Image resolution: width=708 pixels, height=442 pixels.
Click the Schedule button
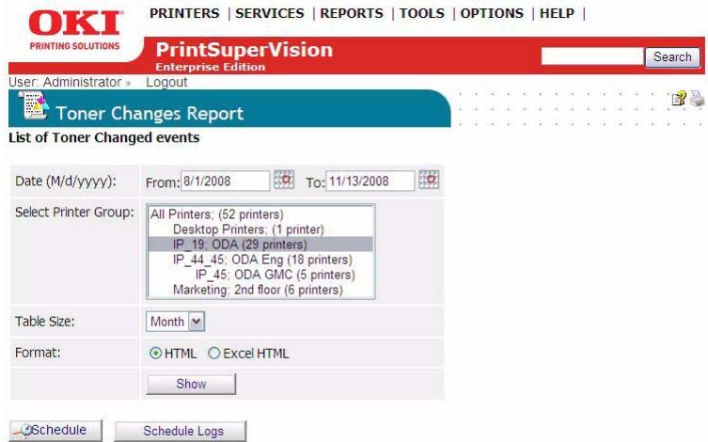(56, 431)
